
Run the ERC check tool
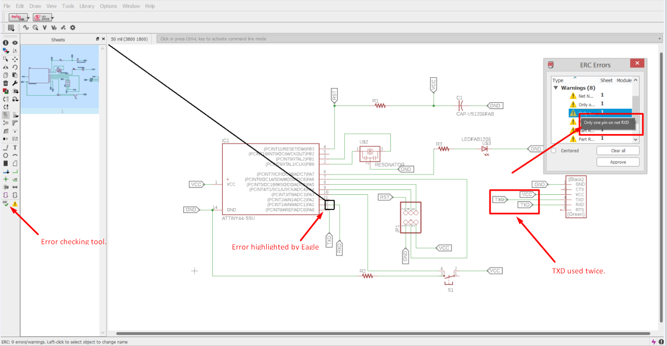click(x=6, y=204)
